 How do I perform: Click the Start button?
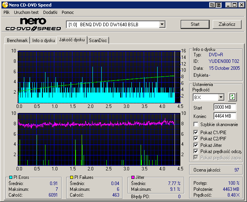coord(195,24)
